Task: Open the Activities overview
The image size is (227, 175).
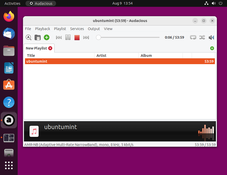Action: click(x=12, y=3)
